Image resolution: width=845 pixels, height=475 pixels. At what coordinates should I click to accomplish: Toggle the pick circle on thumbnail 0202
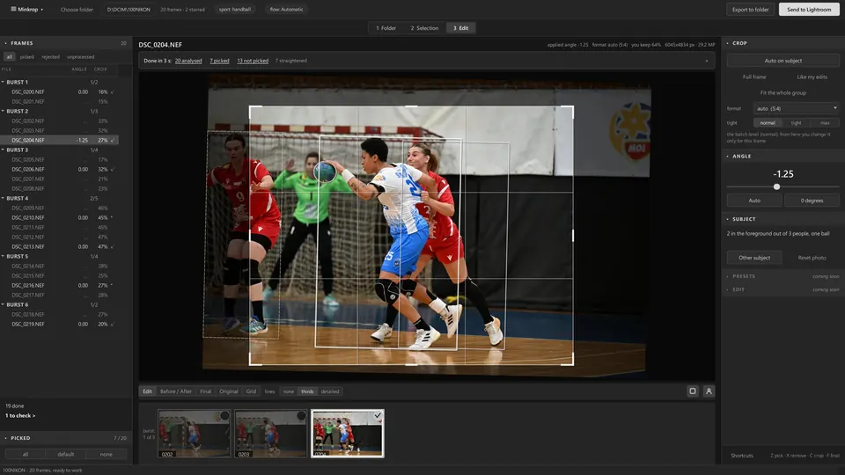coord(224,416)
